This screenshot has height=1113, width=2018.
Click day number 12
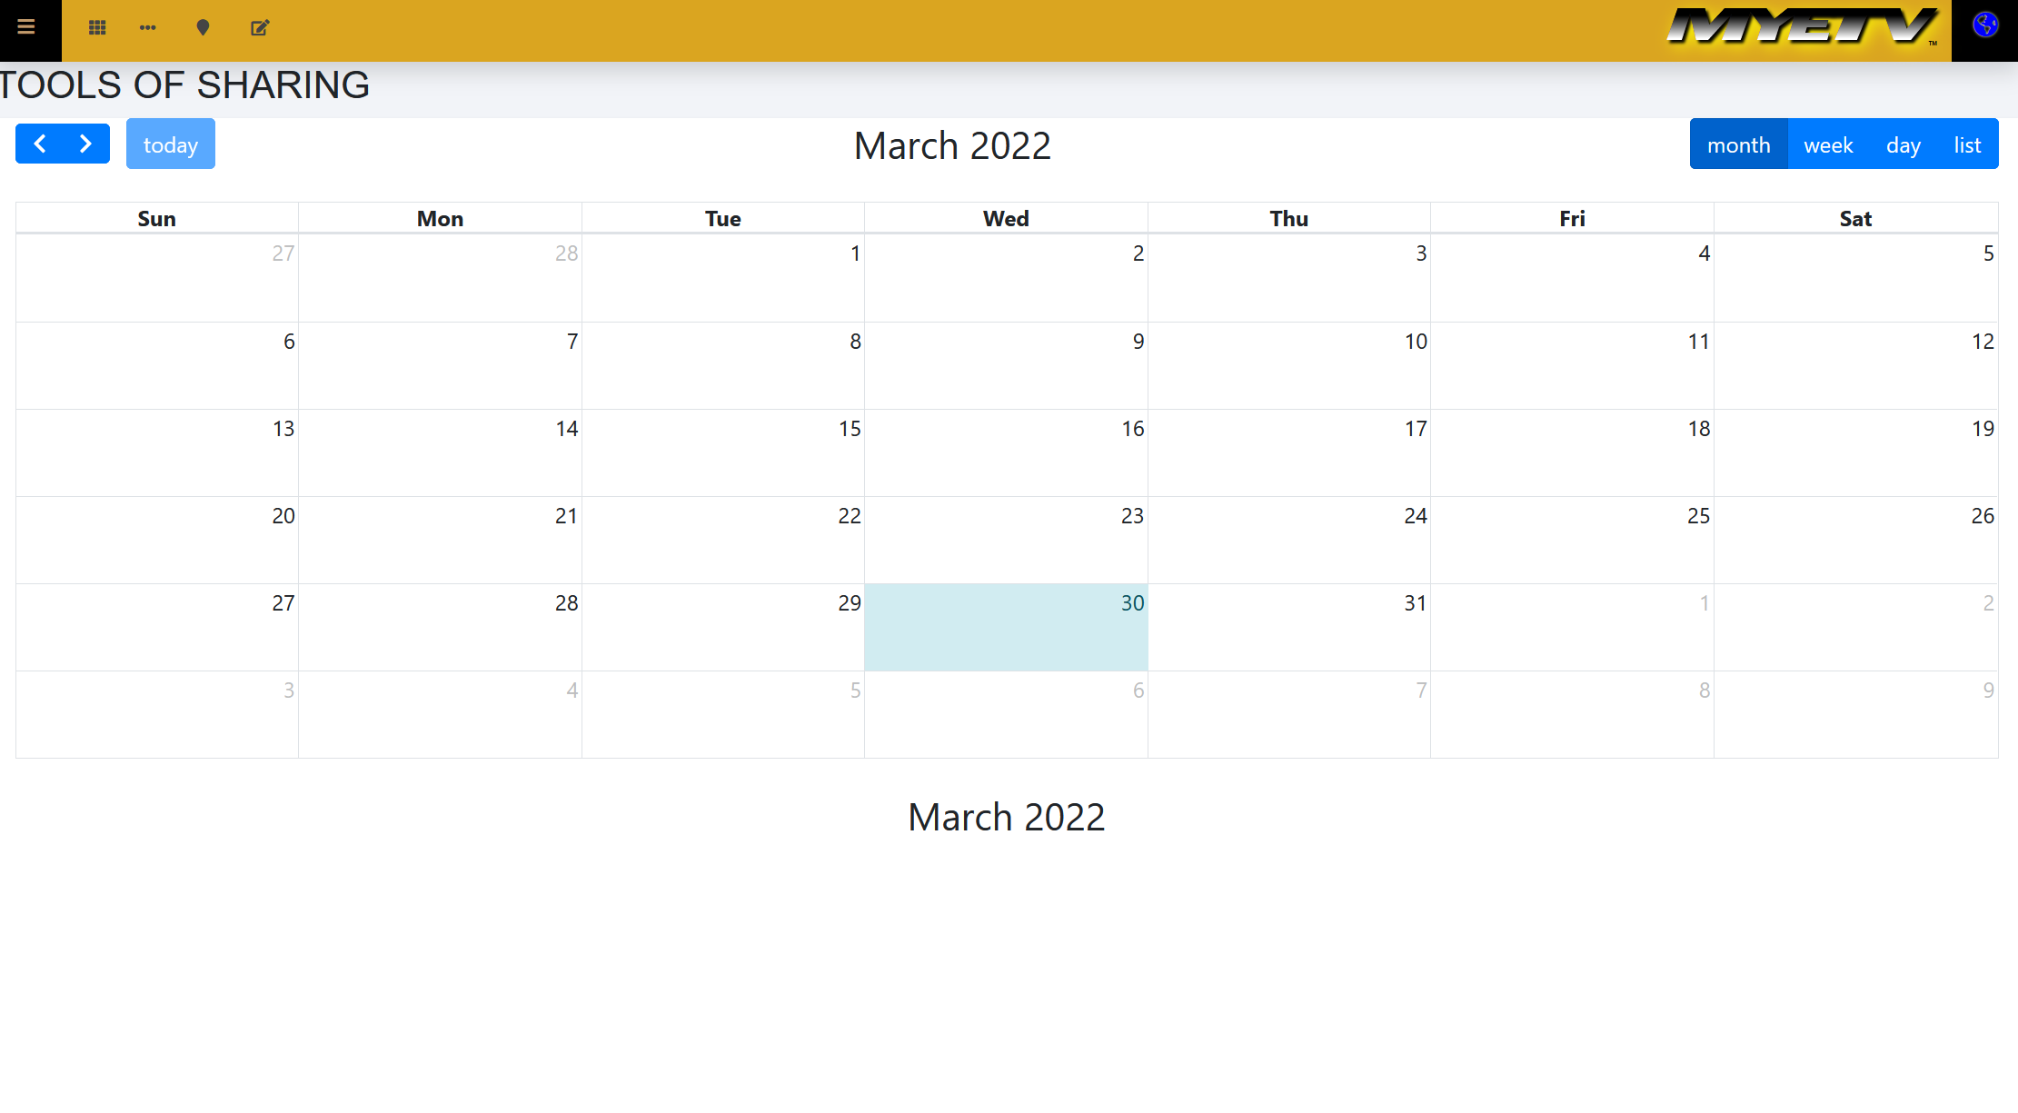[1983, 342]
